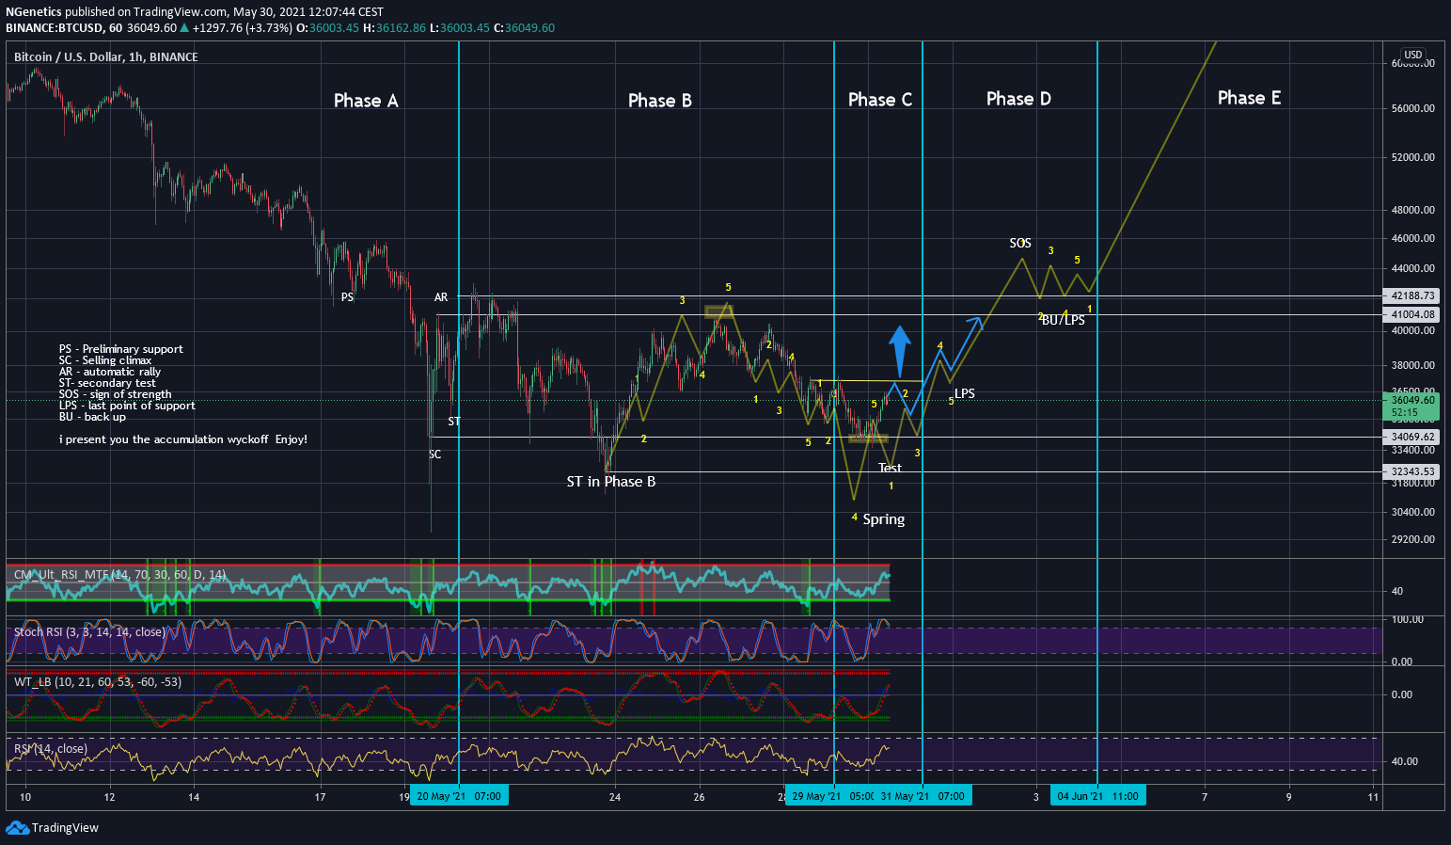
Task: Click the 48000.00 price axis tick
Action: 1413,210
